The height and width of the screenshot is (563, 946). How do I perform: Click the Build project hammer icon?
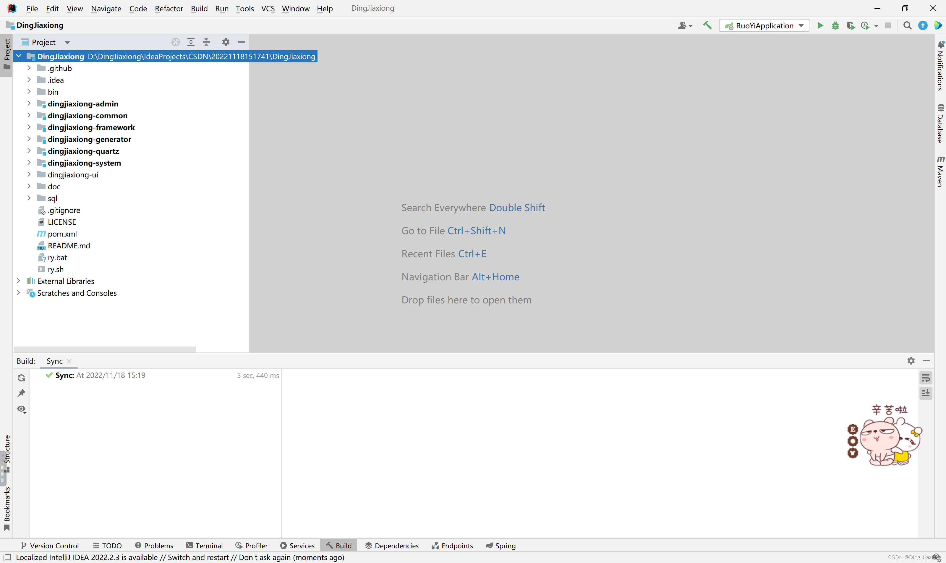point(707,25)
